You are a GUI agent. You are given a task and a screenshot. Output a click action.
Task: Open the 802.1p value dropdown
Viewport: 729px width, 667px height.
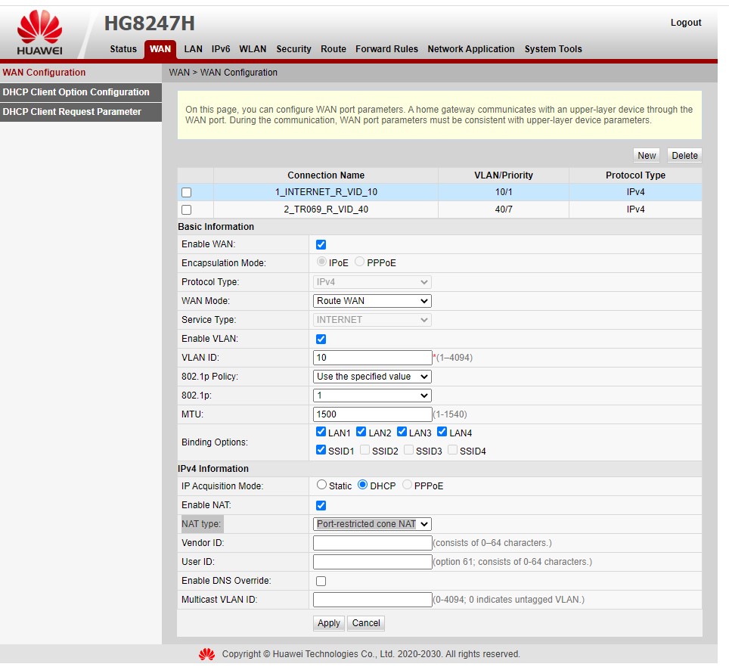[372, 396]
